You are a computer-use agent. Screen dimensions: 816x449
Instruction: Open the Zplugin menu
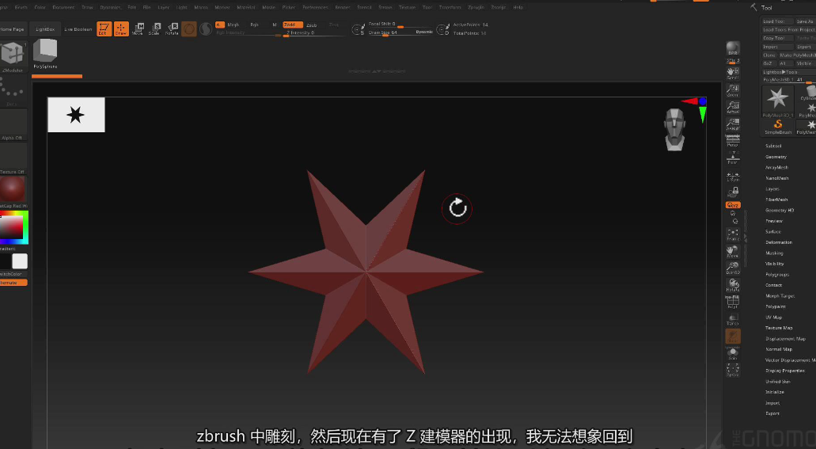pyautogui.click(x=476, y=7)
